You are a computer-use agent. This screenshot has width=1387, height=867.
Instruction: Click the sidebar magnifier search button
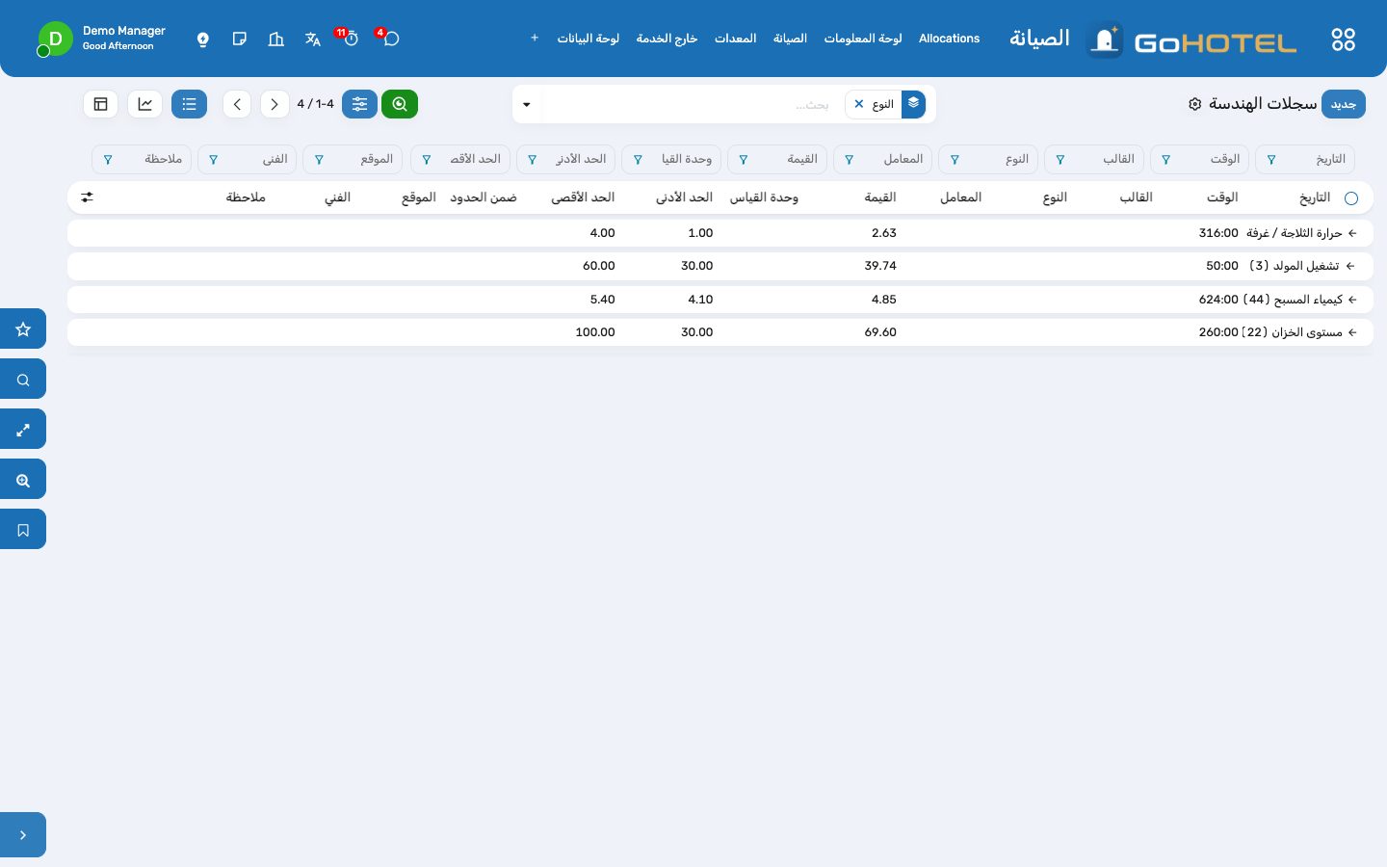[23, 380]
